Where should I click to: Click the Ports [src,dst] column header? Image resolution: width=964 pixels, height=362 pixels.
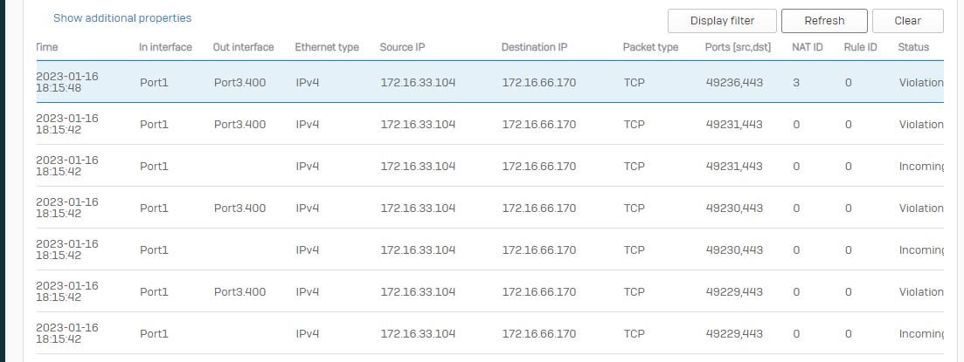[x=738, y=47]
